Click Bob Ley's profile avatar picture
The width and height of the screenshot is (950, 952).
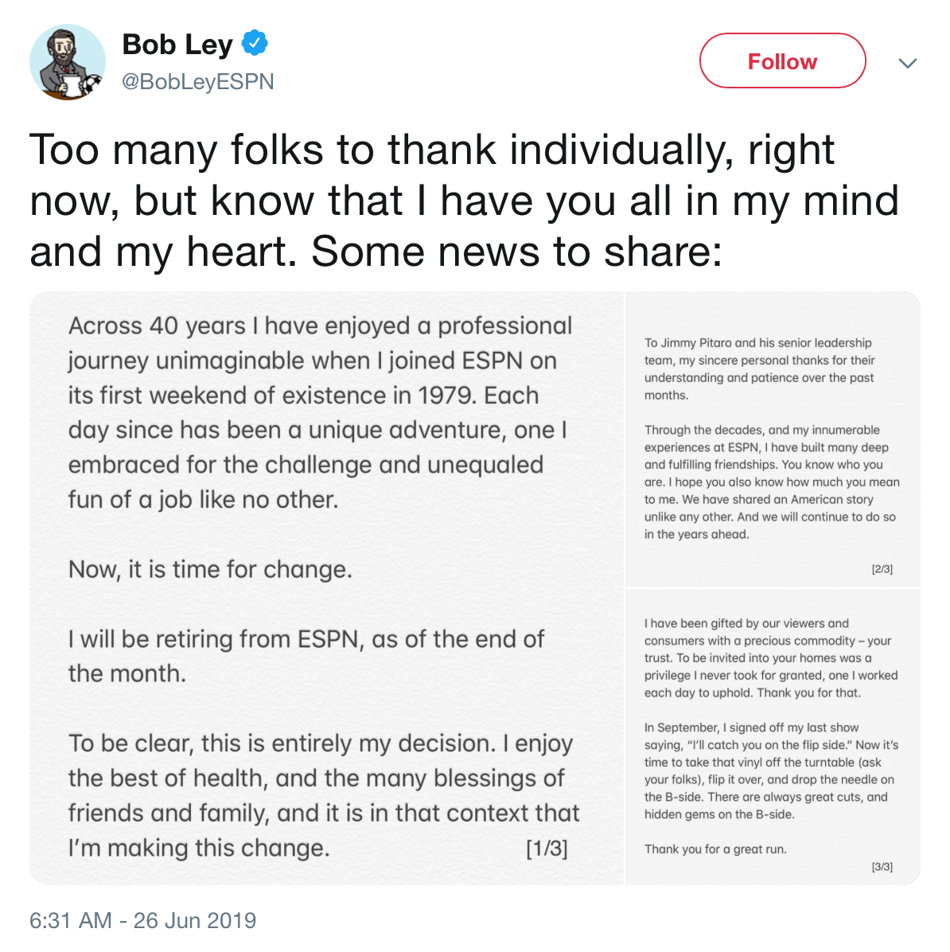67,62
